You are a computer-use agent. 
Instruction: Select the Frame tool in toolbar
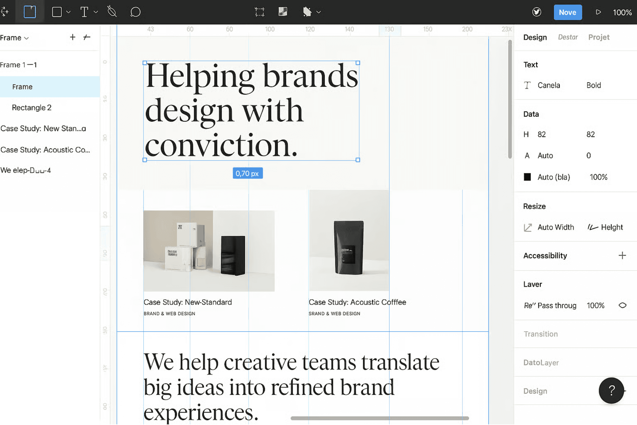[29, 12]
